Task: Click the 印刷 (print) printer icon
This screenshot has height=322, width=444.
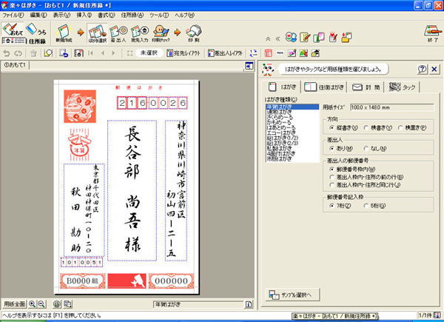Action: (x=193, y=31)
